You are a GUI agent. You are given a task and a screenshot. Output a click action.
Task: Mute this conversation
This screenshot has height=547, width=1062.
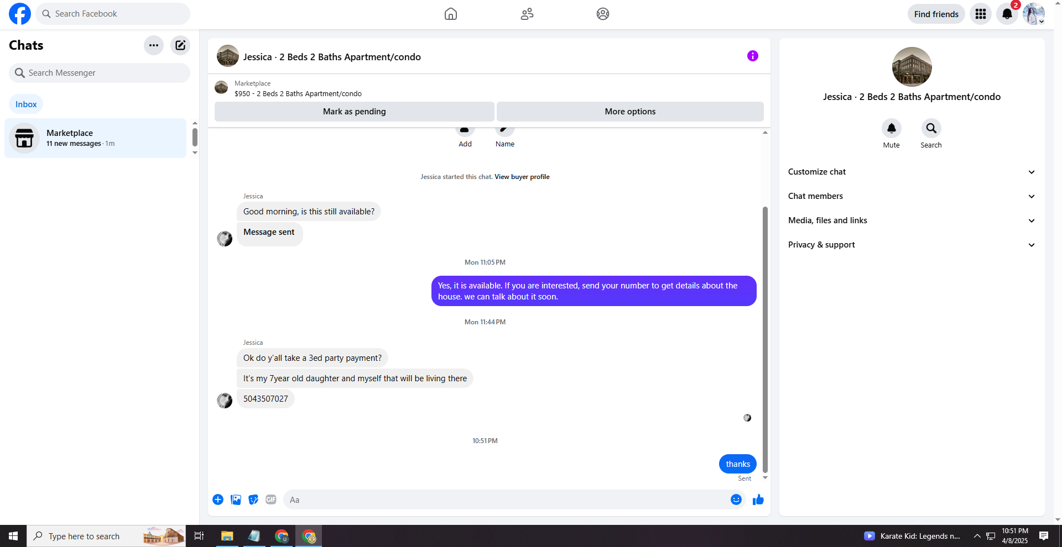point(891,128)
